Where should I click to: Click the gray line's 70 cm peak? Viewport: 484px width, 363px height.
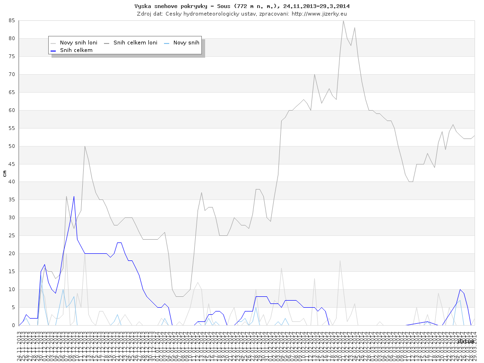[x=314, y=75]
